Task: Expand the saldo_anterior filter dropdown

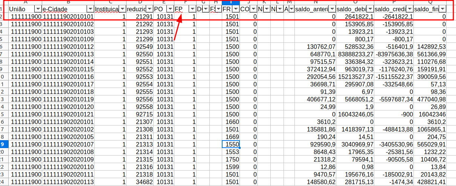Action: tap(332, 9)
